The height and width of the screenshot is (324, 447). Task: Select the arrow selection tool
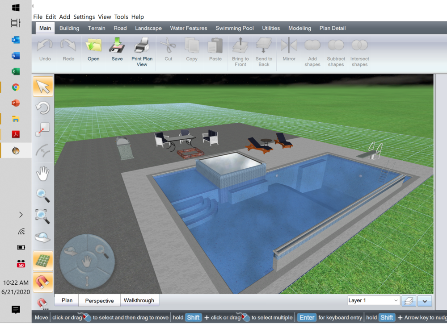click(42, 86)
